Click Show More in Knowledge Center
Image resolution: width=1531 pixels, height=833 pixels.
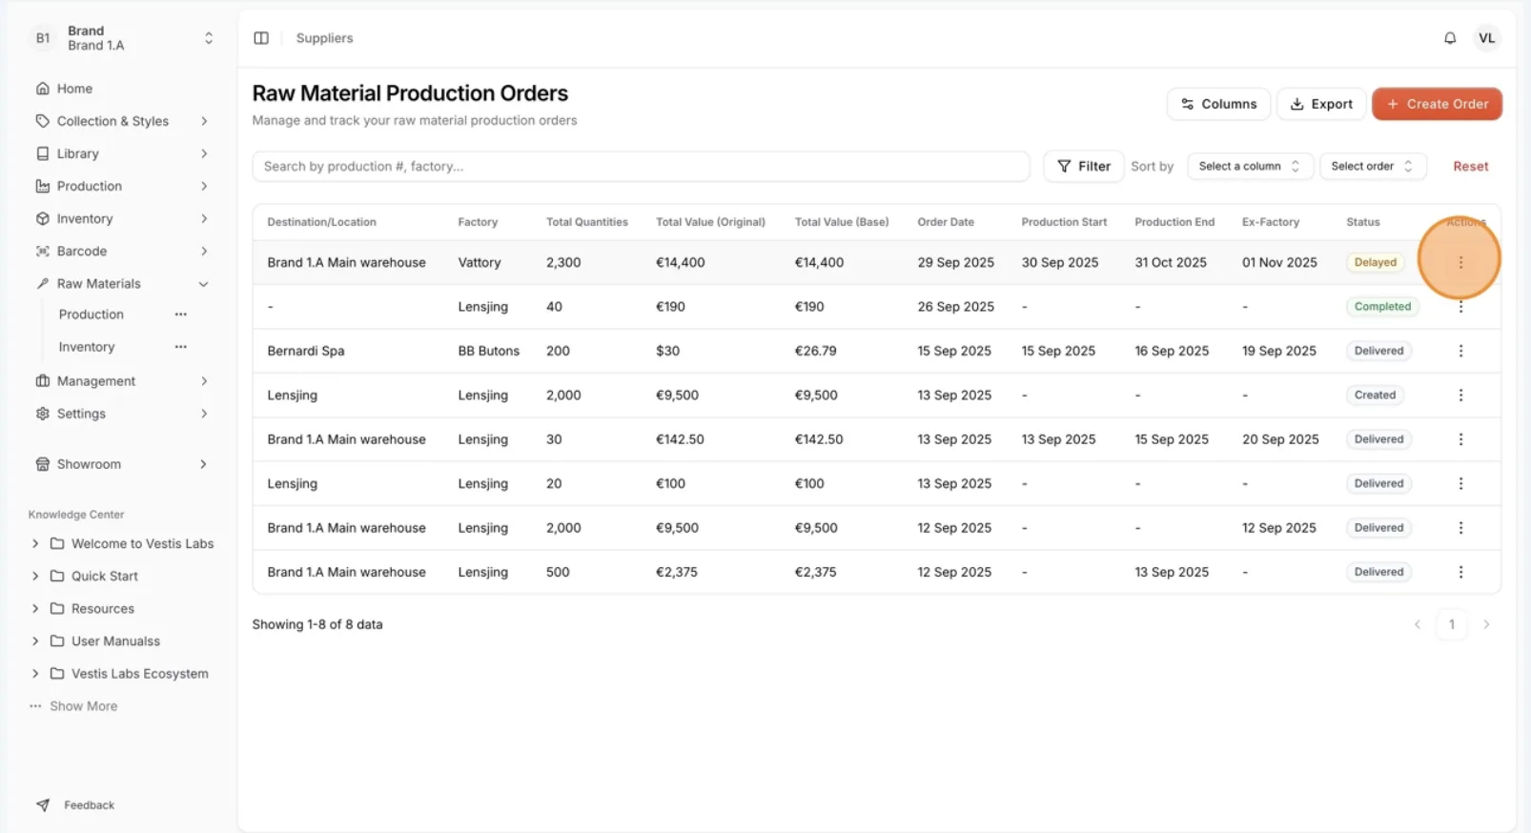coord(73,706)
